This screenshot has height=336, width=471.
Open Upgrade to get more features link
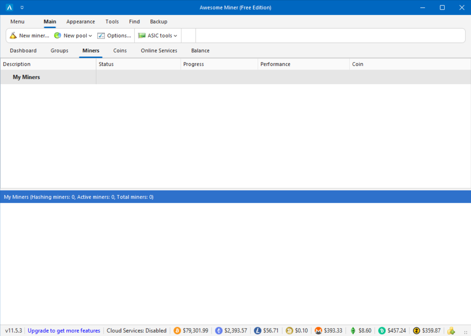64,331
